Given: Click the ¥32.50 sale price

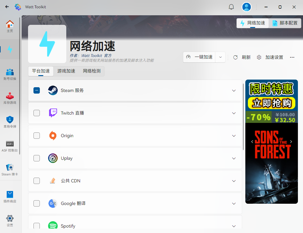Looking at the screenshot, I should [x=285, y=120].
